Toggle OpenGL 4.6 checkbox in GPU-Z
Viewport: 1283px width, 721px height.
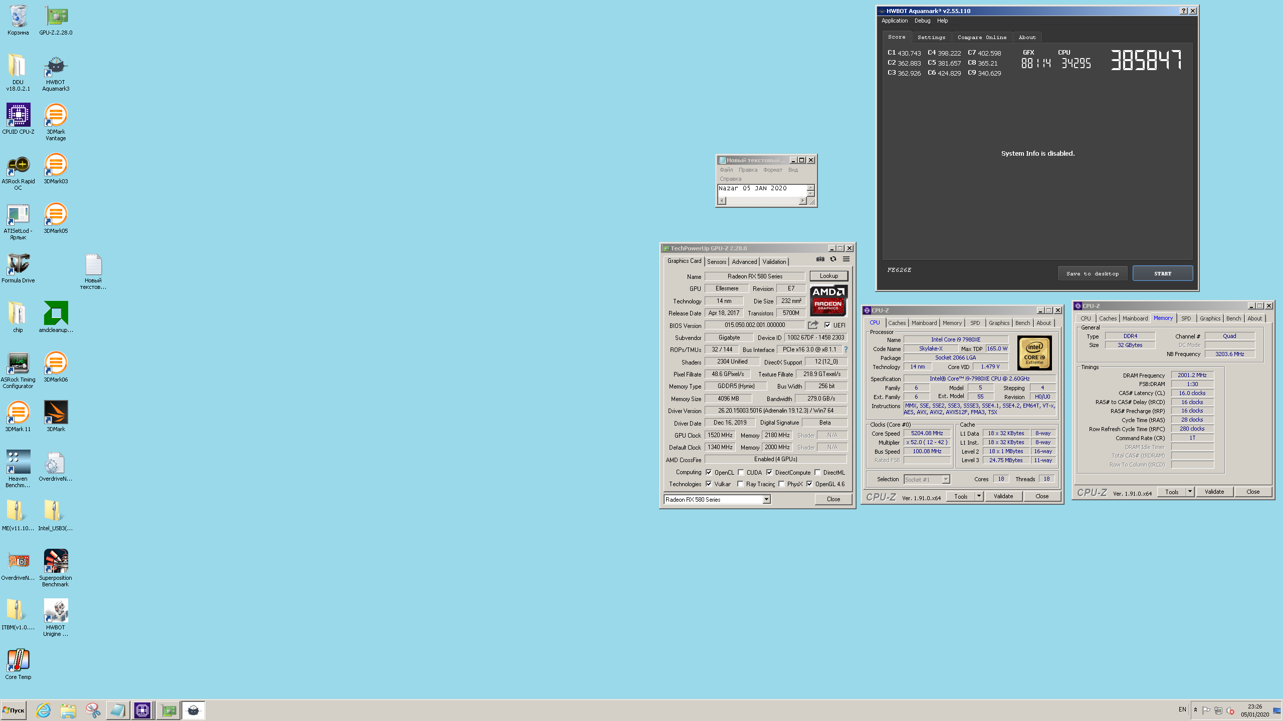point(809,484)
